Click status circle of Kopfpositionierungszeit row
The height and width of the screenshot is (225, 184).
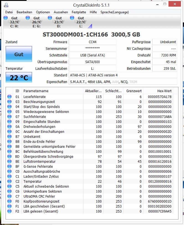pos(9,201)
